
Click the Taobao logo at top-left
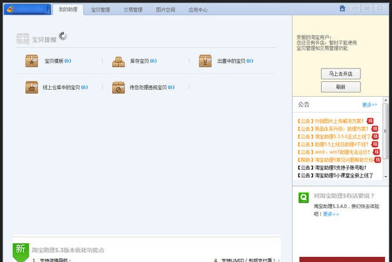(x=10, y=10)
